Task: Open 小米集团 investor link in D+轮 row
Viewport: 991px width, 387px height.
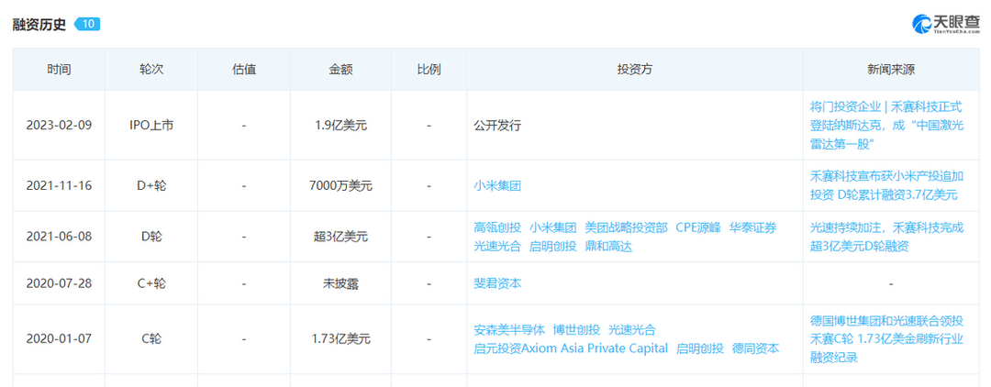Action: point(497,186)
